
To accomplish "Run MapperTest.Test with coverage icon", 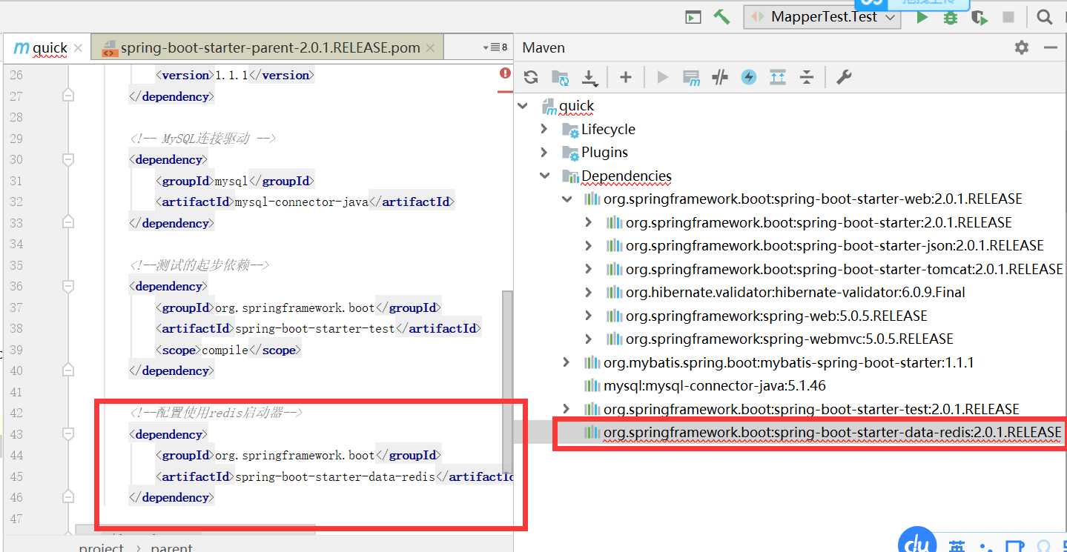I will point(979,17).
